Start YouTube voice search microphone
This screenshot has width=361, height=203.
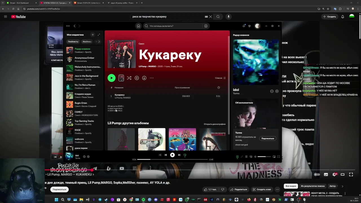click(228, 17)
